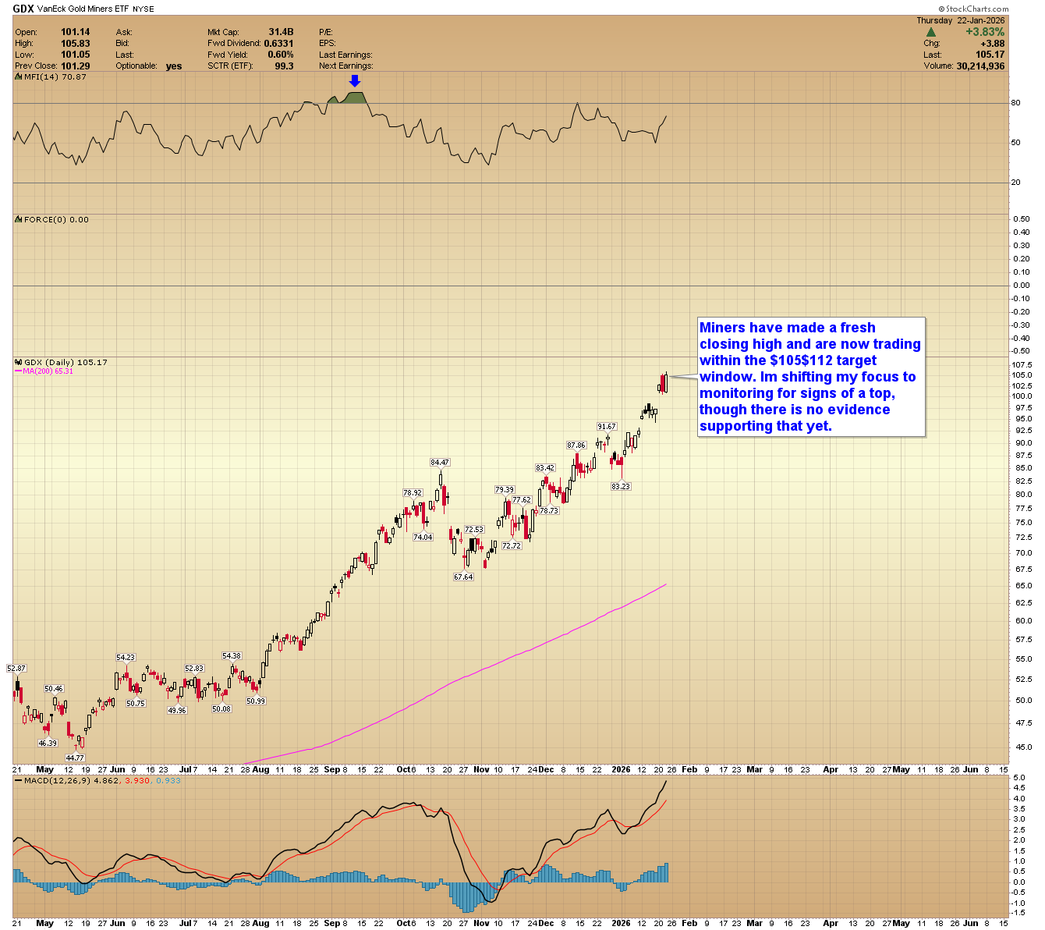Click the 'EPS:' label

327,44
